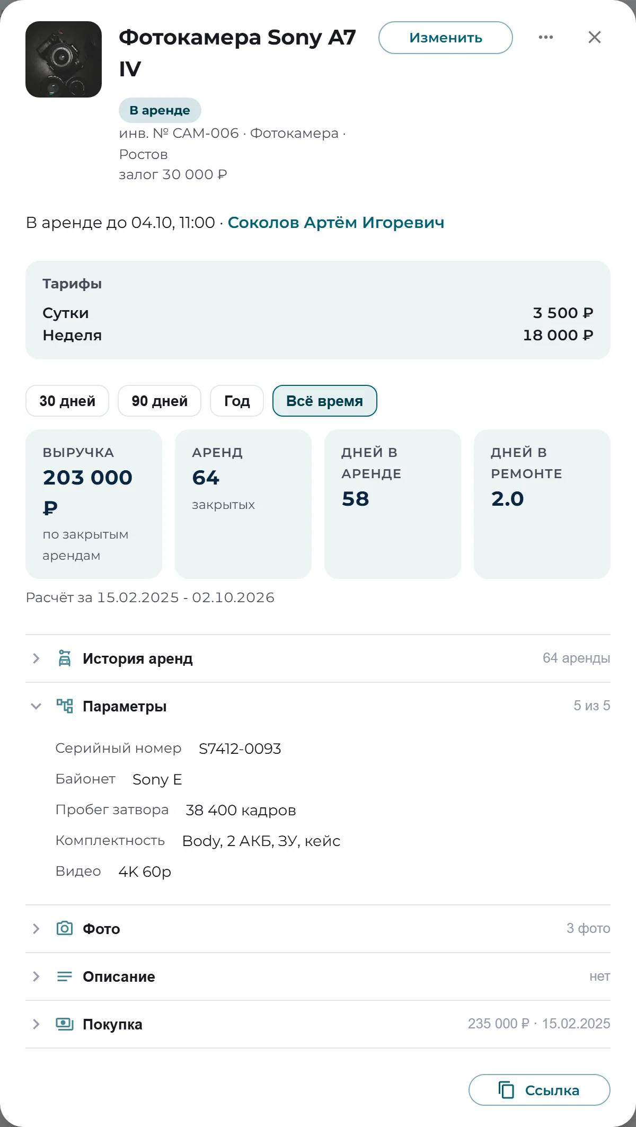
Task: Close the camera details card
Action: pyautogui.click(x=595, y=37)
